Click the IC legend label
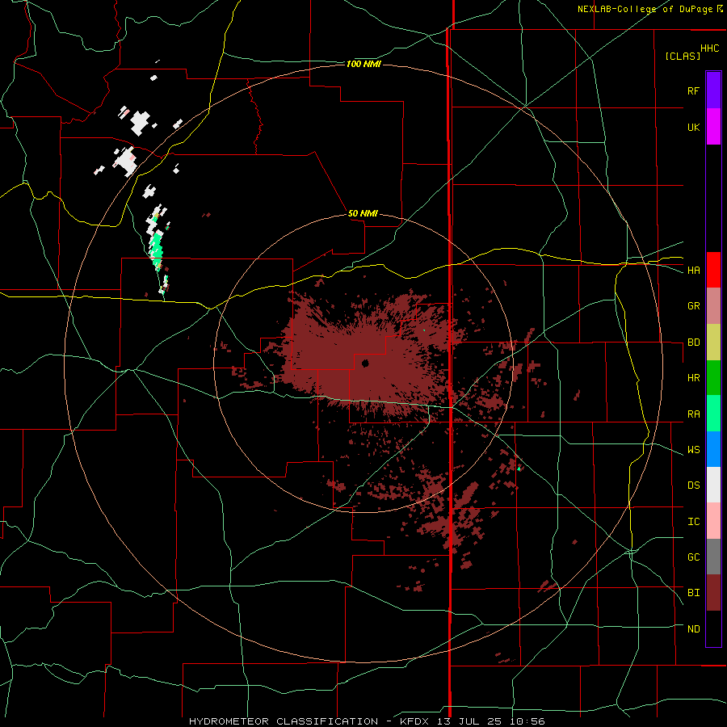Image resolution: width=727 pixels, height=727 pixels. [693, 522]
